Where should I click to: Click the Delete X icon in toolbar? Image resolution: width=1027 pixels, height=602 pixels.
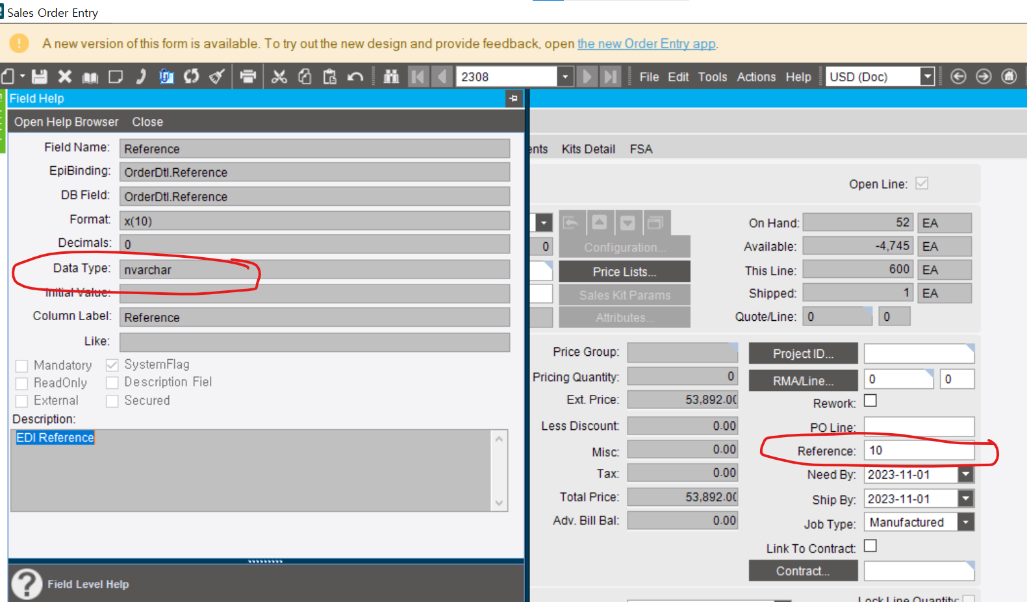point(64,77)
